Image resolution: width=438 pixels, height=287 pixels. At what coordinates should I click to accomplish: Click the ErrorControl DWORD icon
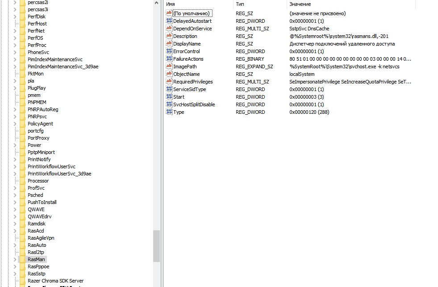click(169, 51)
